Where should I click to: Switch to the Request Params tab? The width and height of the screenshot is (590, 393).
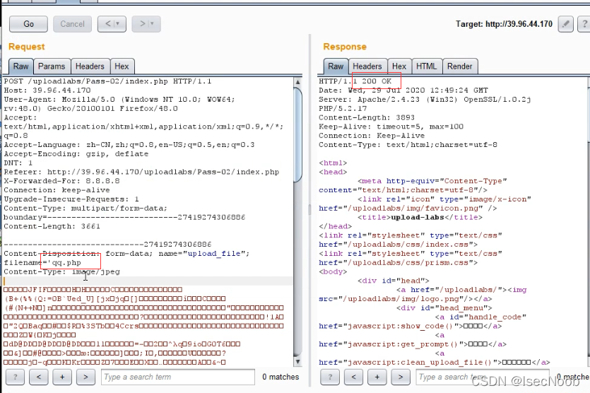(x=52, y=66)
